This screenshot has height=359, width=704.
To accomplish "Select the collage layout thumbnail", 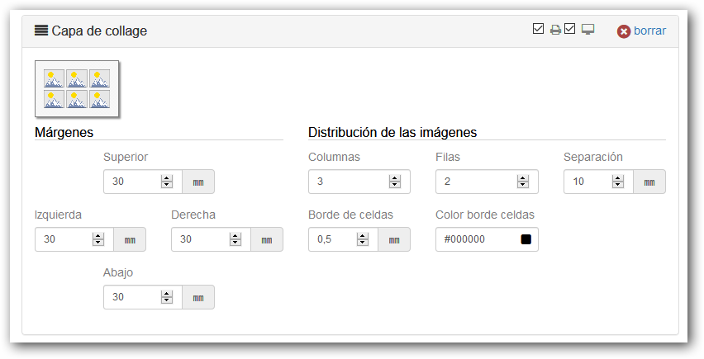I will click(77, 89).
